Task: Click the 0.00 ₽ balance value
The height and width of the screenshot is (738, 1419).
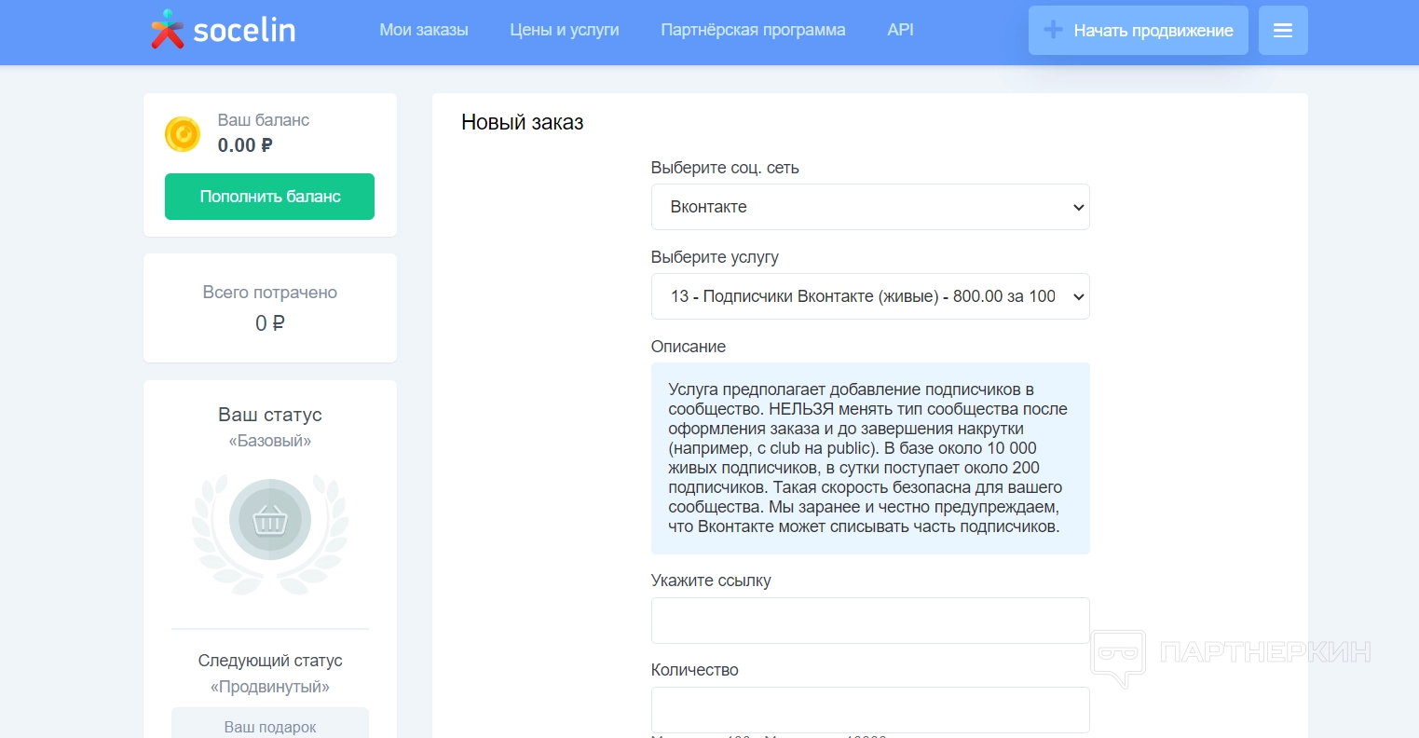Action: point(245,145)
